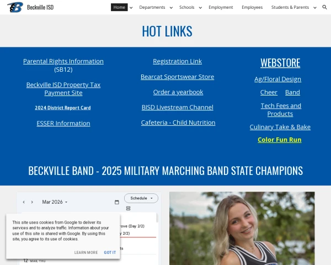The height and width of the screenshot is (265, 331).
Task: Open the Mar 2026 month picker
Action: (55, 202)
